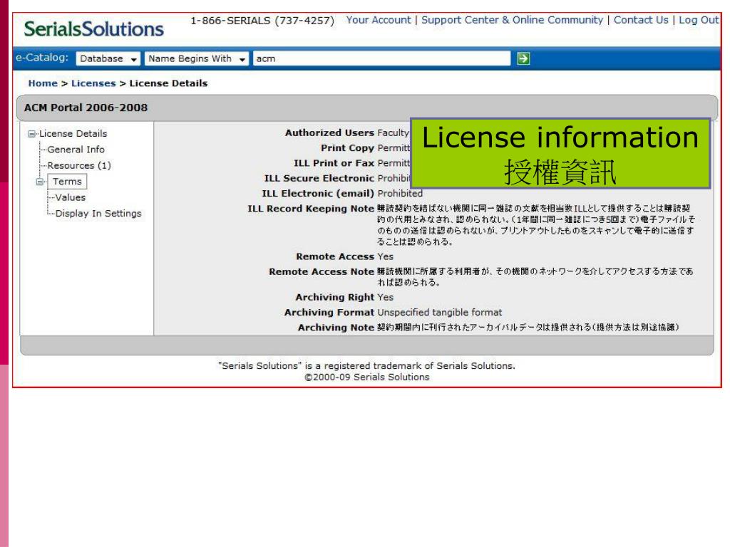
Task: Select Values under Terms
Action: 71,198
